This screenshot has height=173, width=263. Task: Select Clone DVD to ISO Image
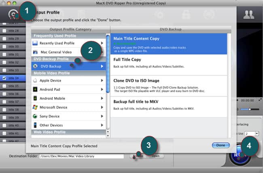click(169, 86)
